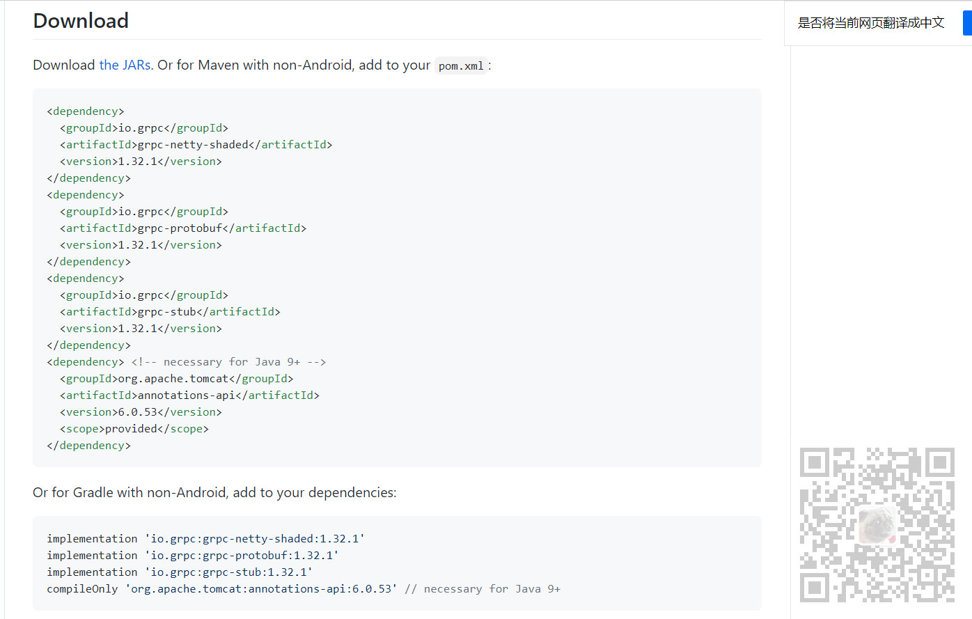This screenshot has height=619, width=972.
Task: Click the Gradle implementation line for grpc-stub
Action: (180, 572)
